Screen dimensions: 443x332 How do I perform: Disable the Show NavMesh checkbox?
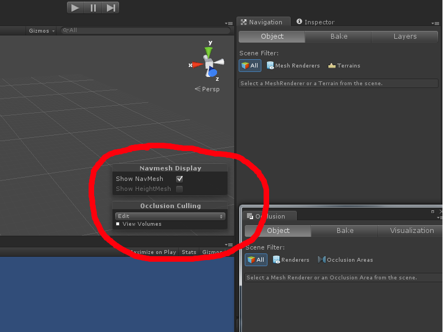click(180, 179)
